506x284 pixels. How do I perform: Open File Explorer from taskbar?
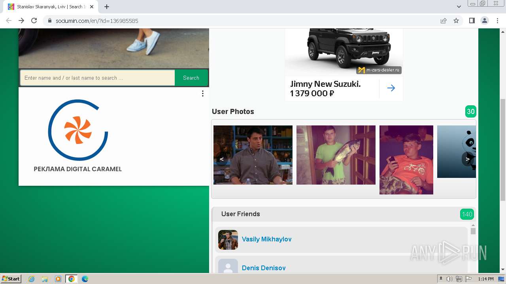45,279
